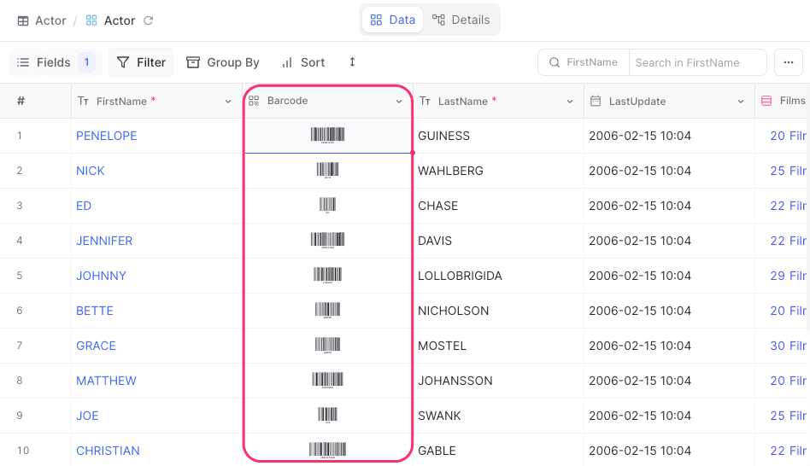Expand the LastName column dropdown
The image size is (810, 466).
[x=570, y=102]
